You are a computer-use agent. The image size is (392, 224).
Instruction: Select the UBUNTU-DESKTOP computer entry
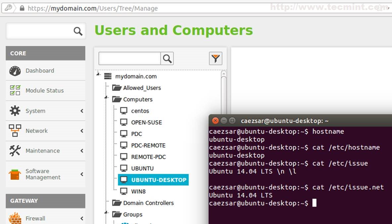coord(158,180)
